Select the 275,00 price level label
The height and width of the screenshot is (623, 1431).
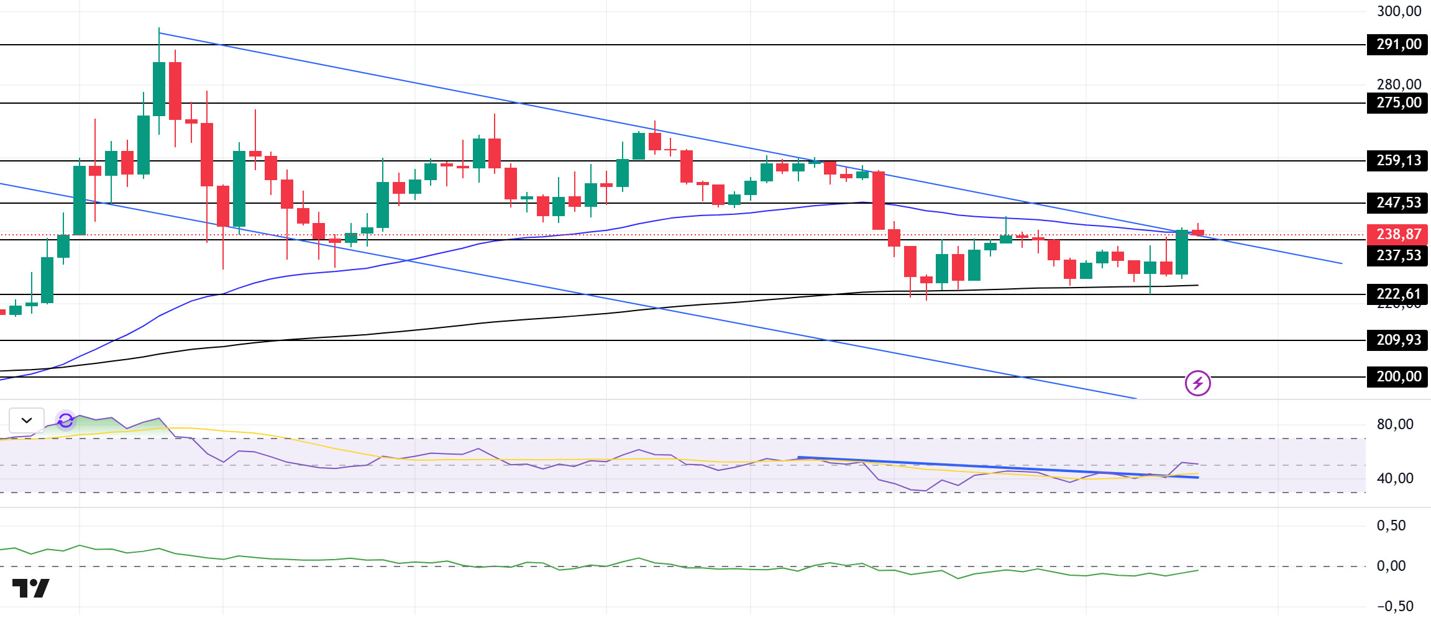click(1397, 102)
